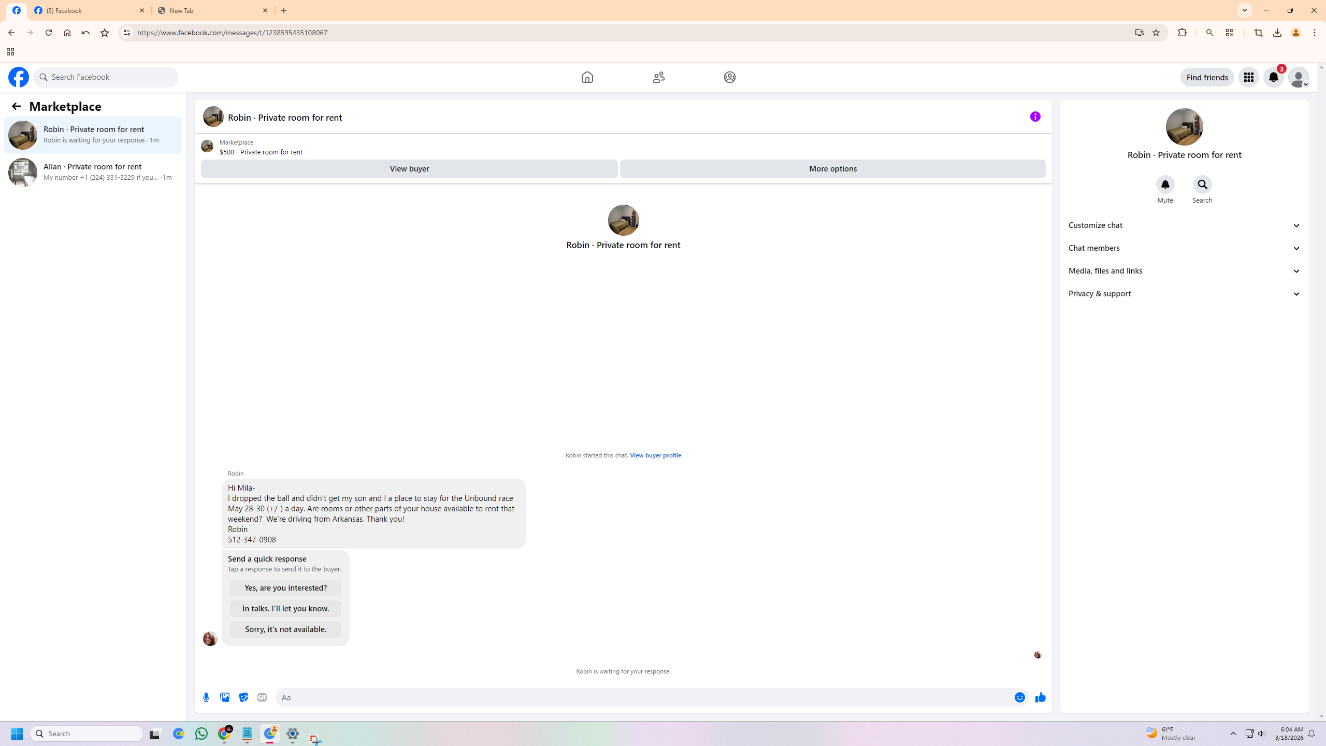Open Allan's Private room for rent chat
The width and height of the screenshot is (1326, 746).
pos(93,172)
